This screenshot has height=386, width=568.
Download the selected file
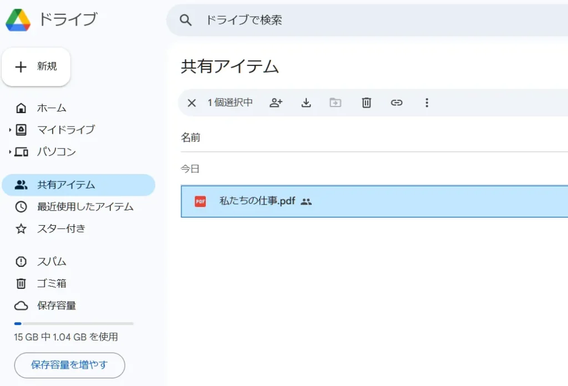point(306,103)
